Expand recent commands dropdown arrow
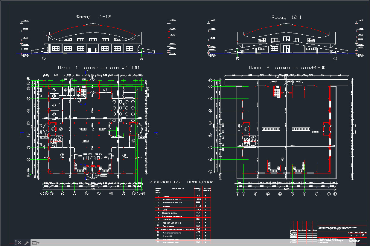Screen dimensions: 370x246 click(x=38, y=243)
